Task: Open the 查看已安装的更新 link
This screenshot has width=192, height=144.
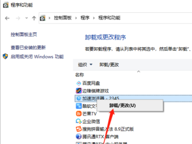Action: (28, 48)
